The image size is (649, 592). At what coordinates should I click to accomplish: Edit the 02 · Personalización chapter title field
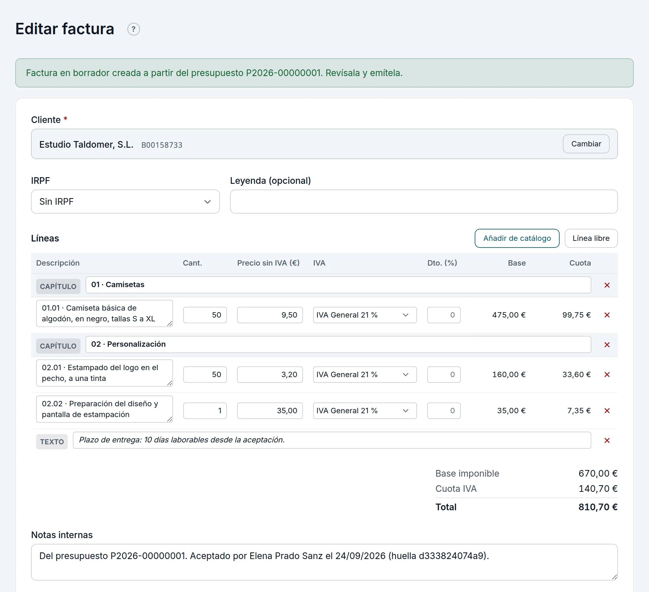point(338,344)
